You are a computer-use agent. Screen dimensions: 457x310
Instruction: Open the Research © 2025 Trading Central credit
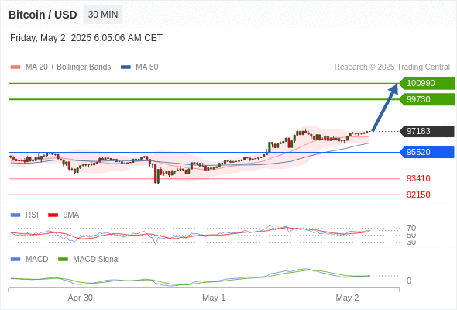(x=392, y=67)
